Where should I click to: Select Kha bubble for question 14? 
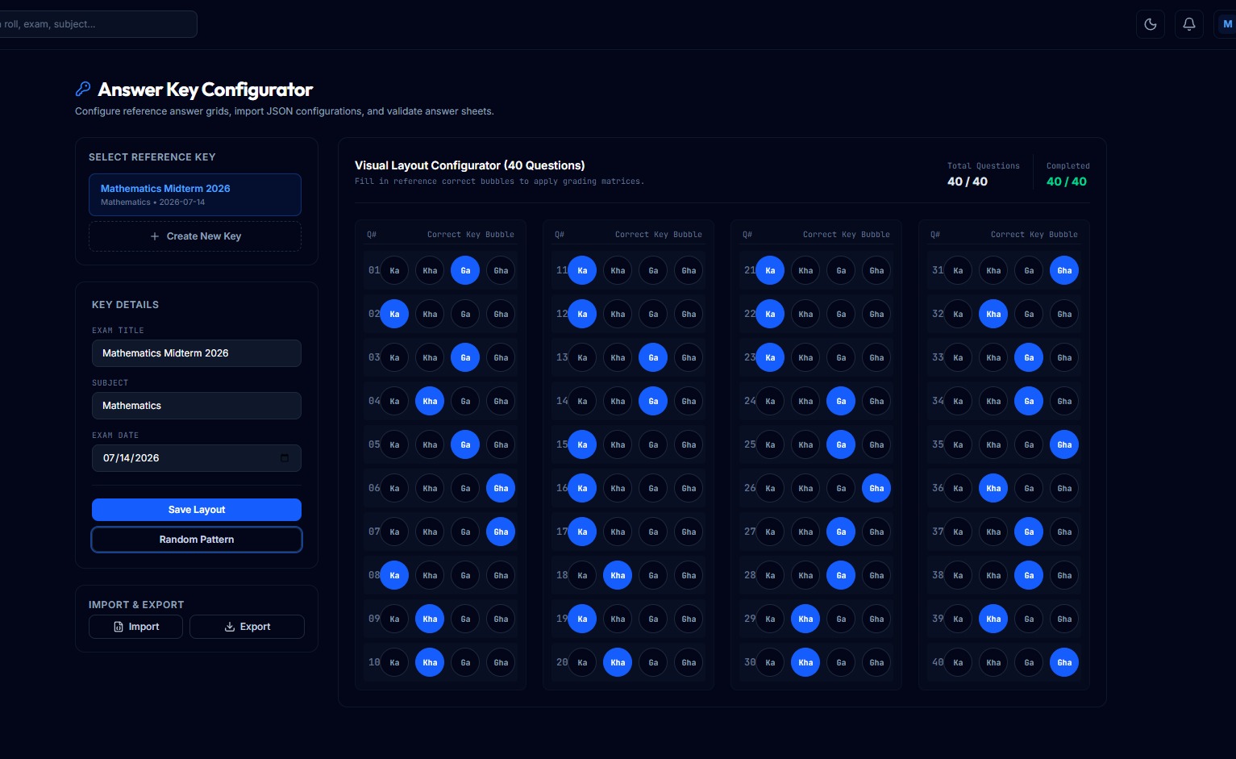coord(618,401)
